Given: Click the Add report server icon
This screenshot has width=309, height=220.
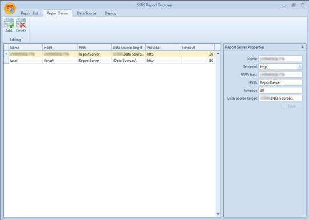Looking at the screenshot, I should (9, 23).
